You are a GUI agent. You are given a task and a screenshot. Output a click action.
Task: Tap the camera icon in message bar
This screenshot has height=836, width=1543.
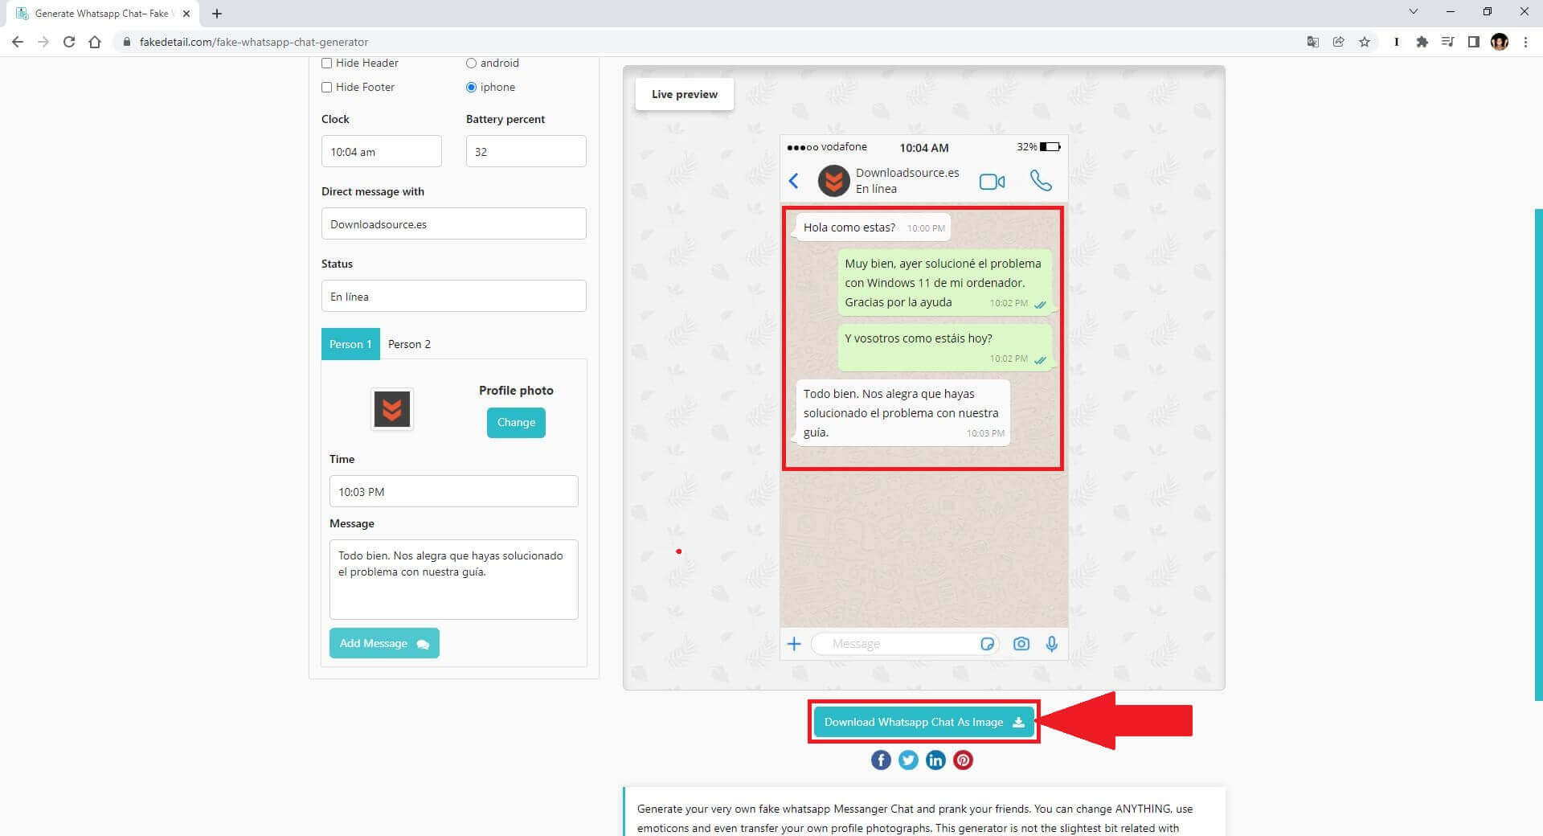[x=1021, y=644]
